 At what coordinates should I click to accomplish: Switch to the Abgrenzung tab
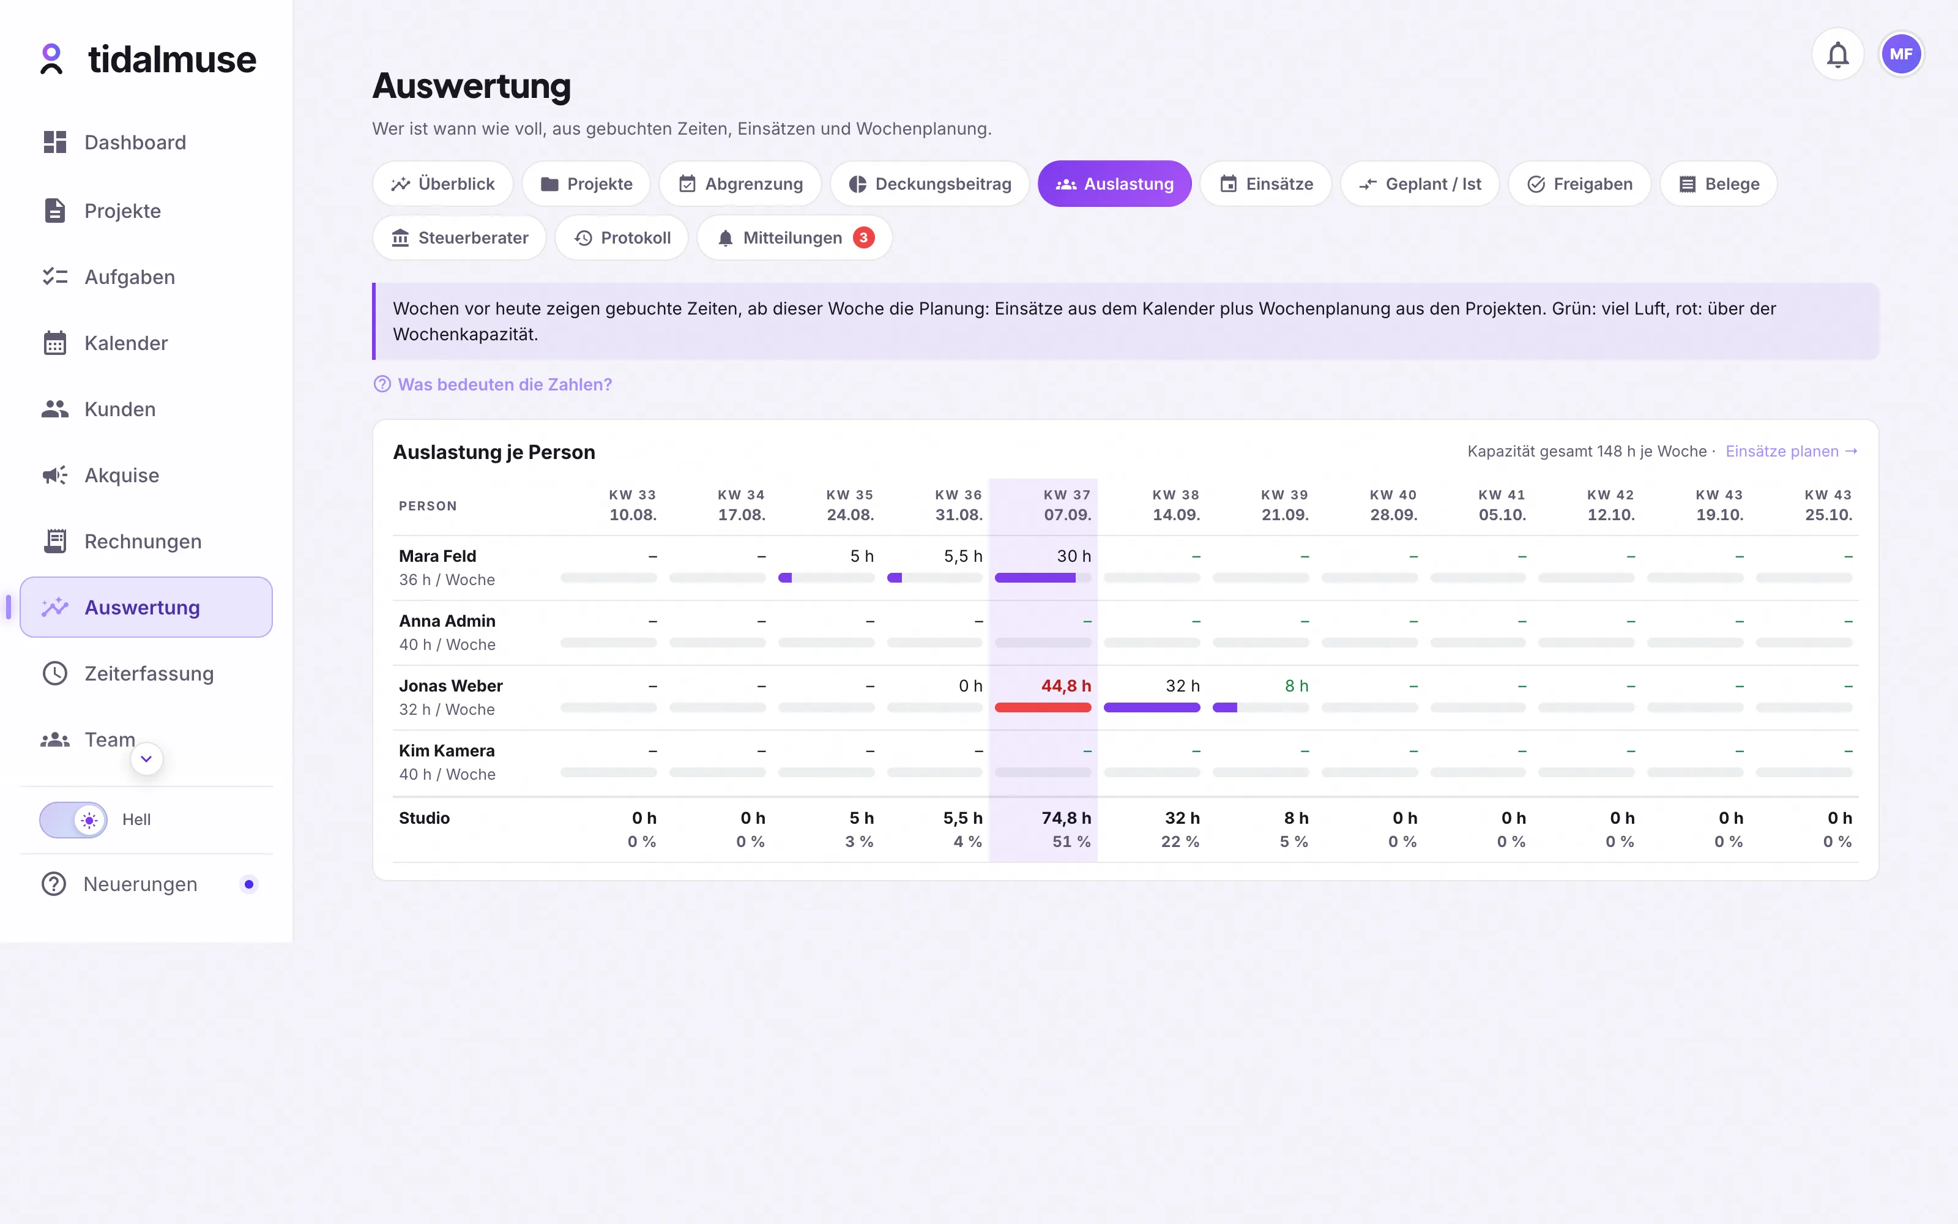pyautogui.click(x=740, y=184)
